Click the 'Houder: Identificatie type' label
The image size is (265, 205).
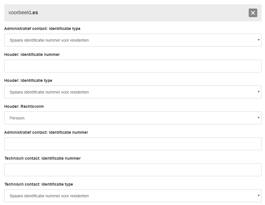click(x=28, y=80)
